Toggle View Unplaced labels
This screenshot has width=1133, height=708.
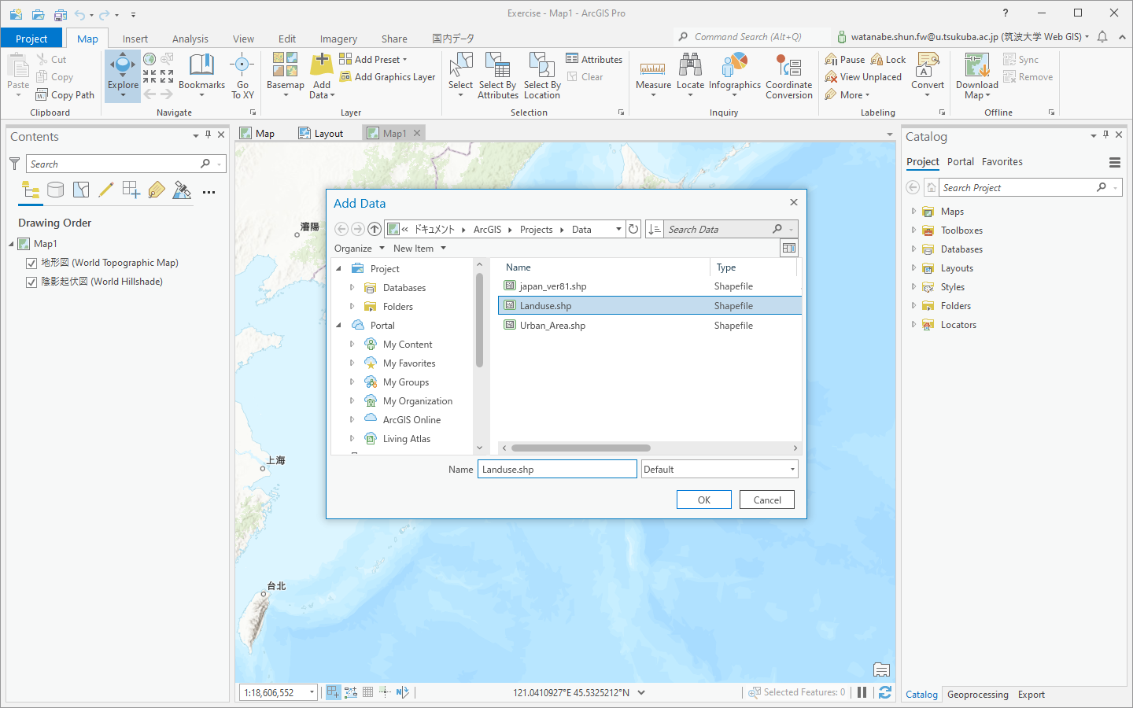pos(863,77)
